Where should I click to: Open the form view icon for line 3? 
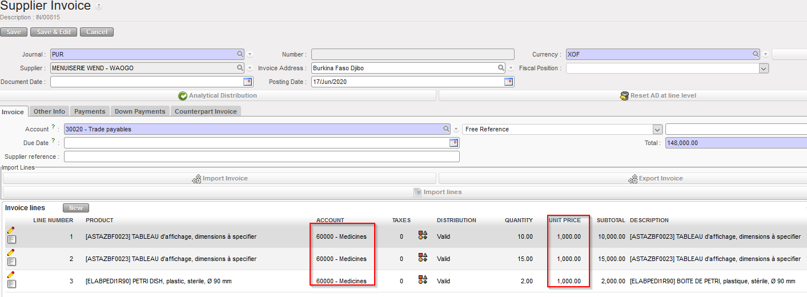coord(11,284)
